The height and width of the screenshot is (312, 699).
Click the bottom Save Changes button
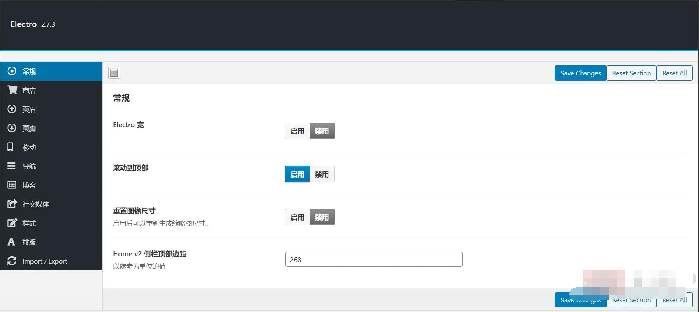coord(581,300)
